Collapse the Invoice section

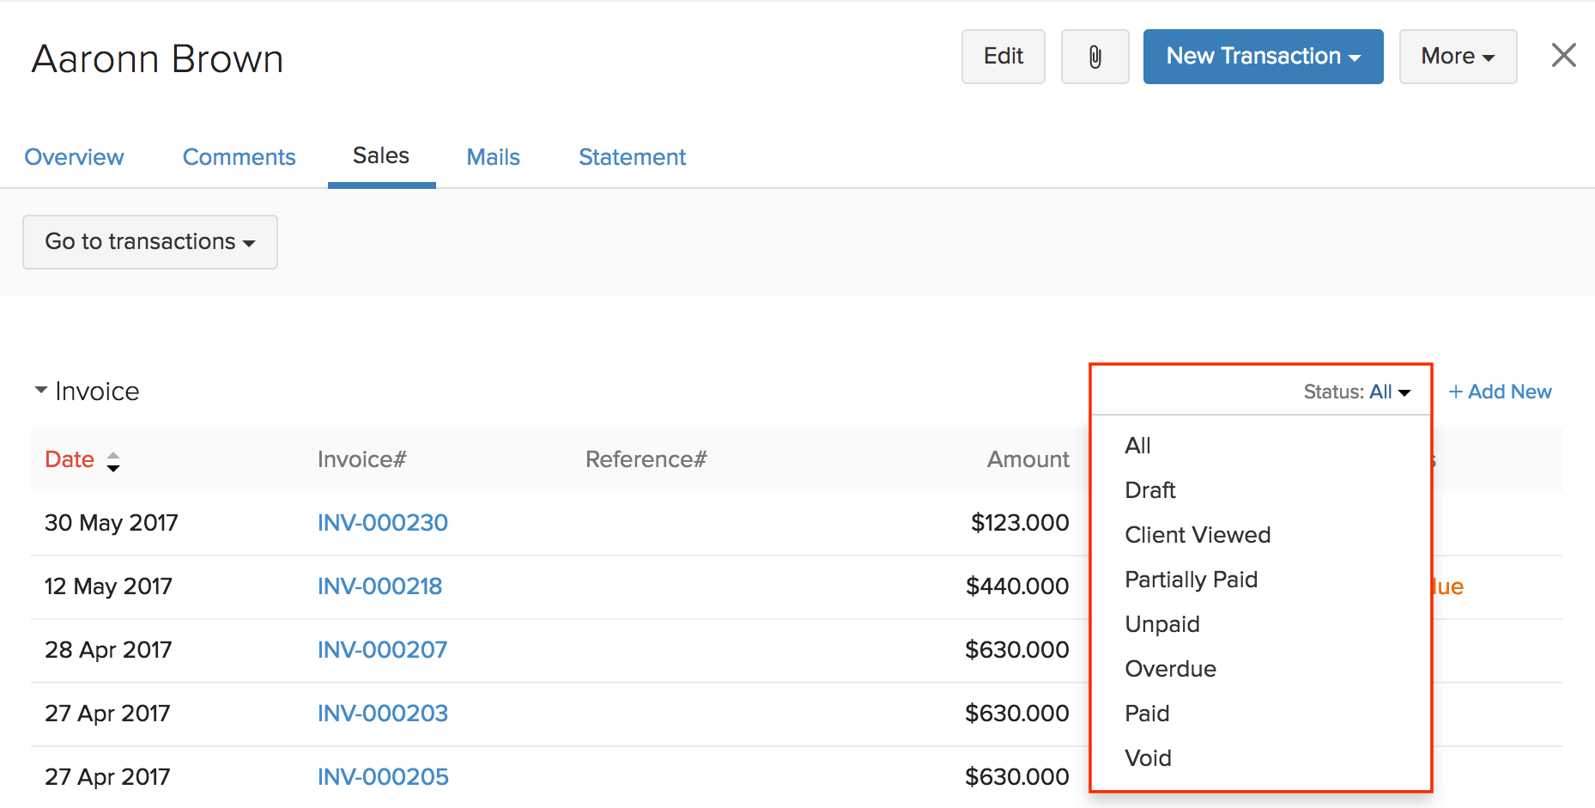[39, 389]
